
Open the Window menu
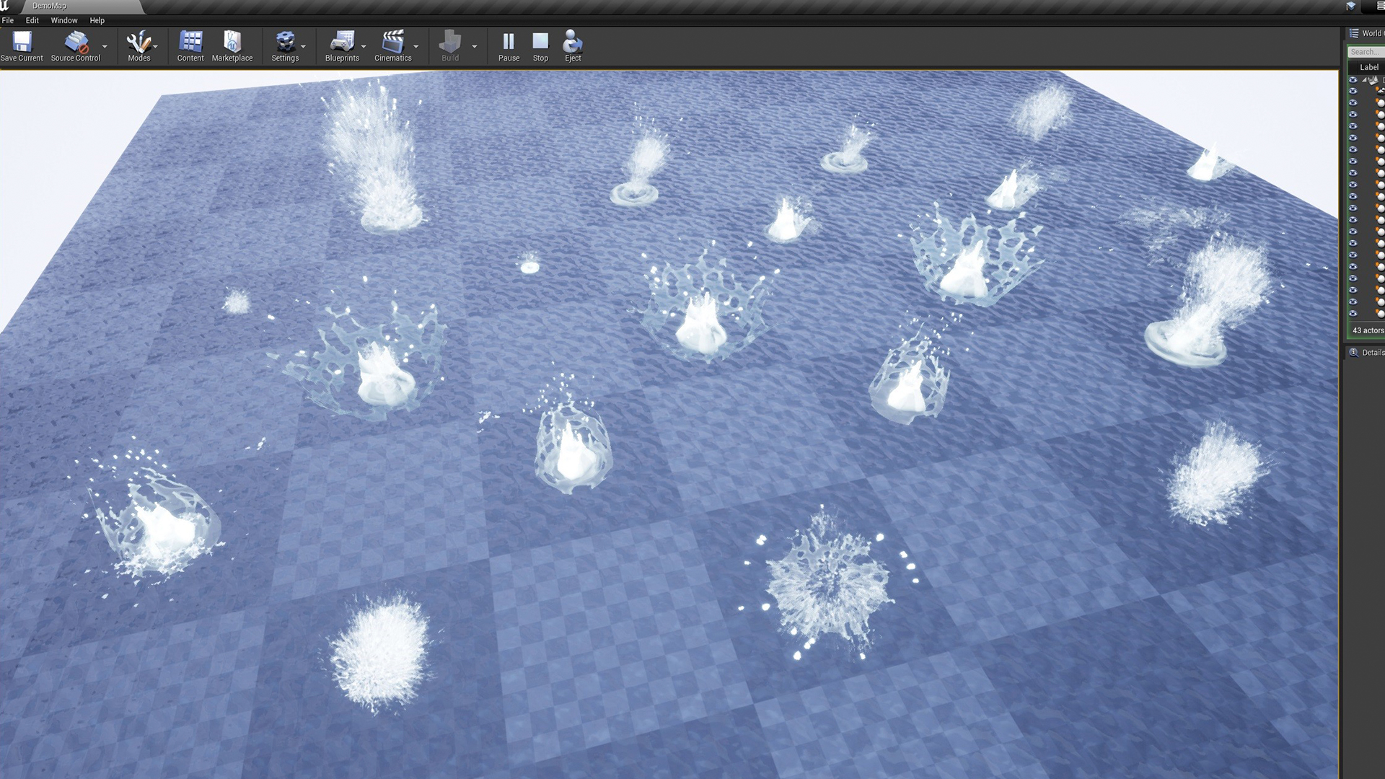pyautogui.click(x=63, y=20)
